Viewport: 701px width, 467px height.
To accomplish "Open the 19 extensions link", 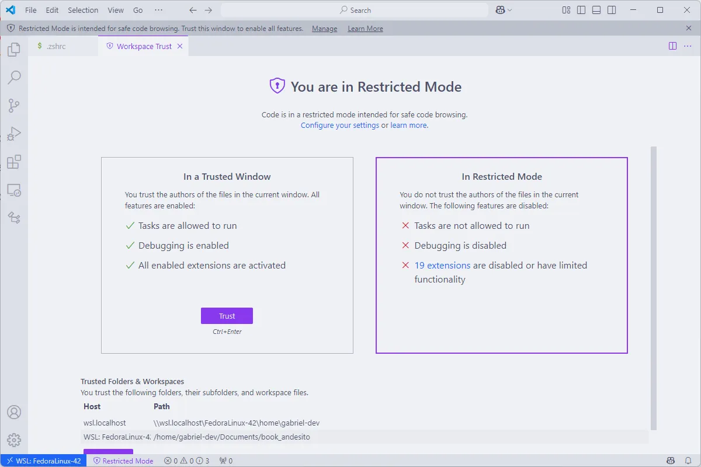I will pos(442,265).
